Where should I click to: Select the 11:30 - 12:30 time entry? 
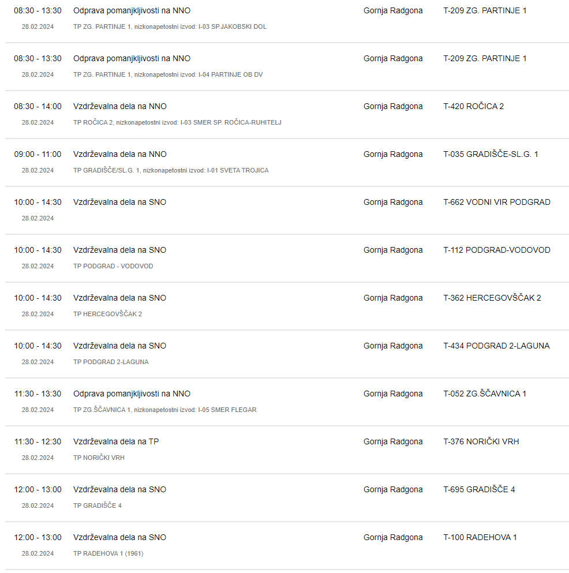(38, 441)
